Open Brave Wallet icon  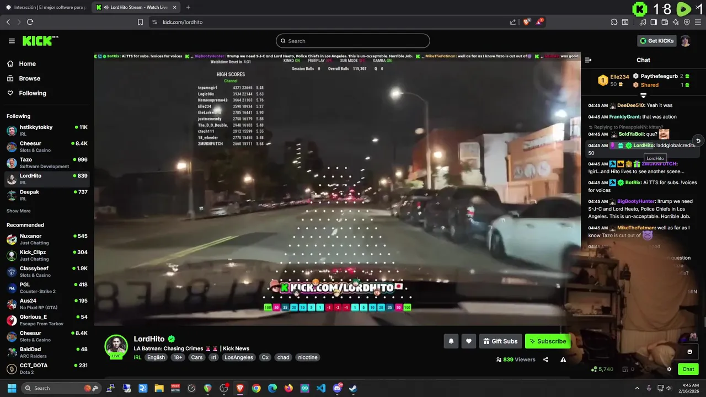click(x=665, y=22)
